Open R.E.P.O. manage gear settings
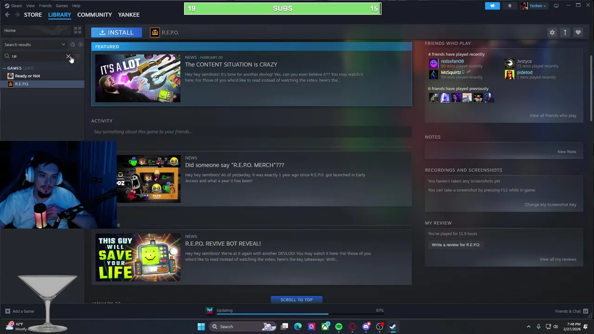This screenshot has height=334, width=594. pos(552,32)
